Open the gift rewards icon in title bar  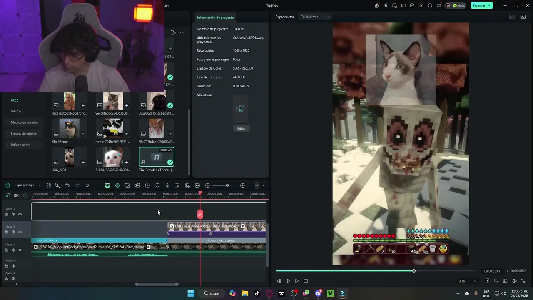[x=377, y=6]
